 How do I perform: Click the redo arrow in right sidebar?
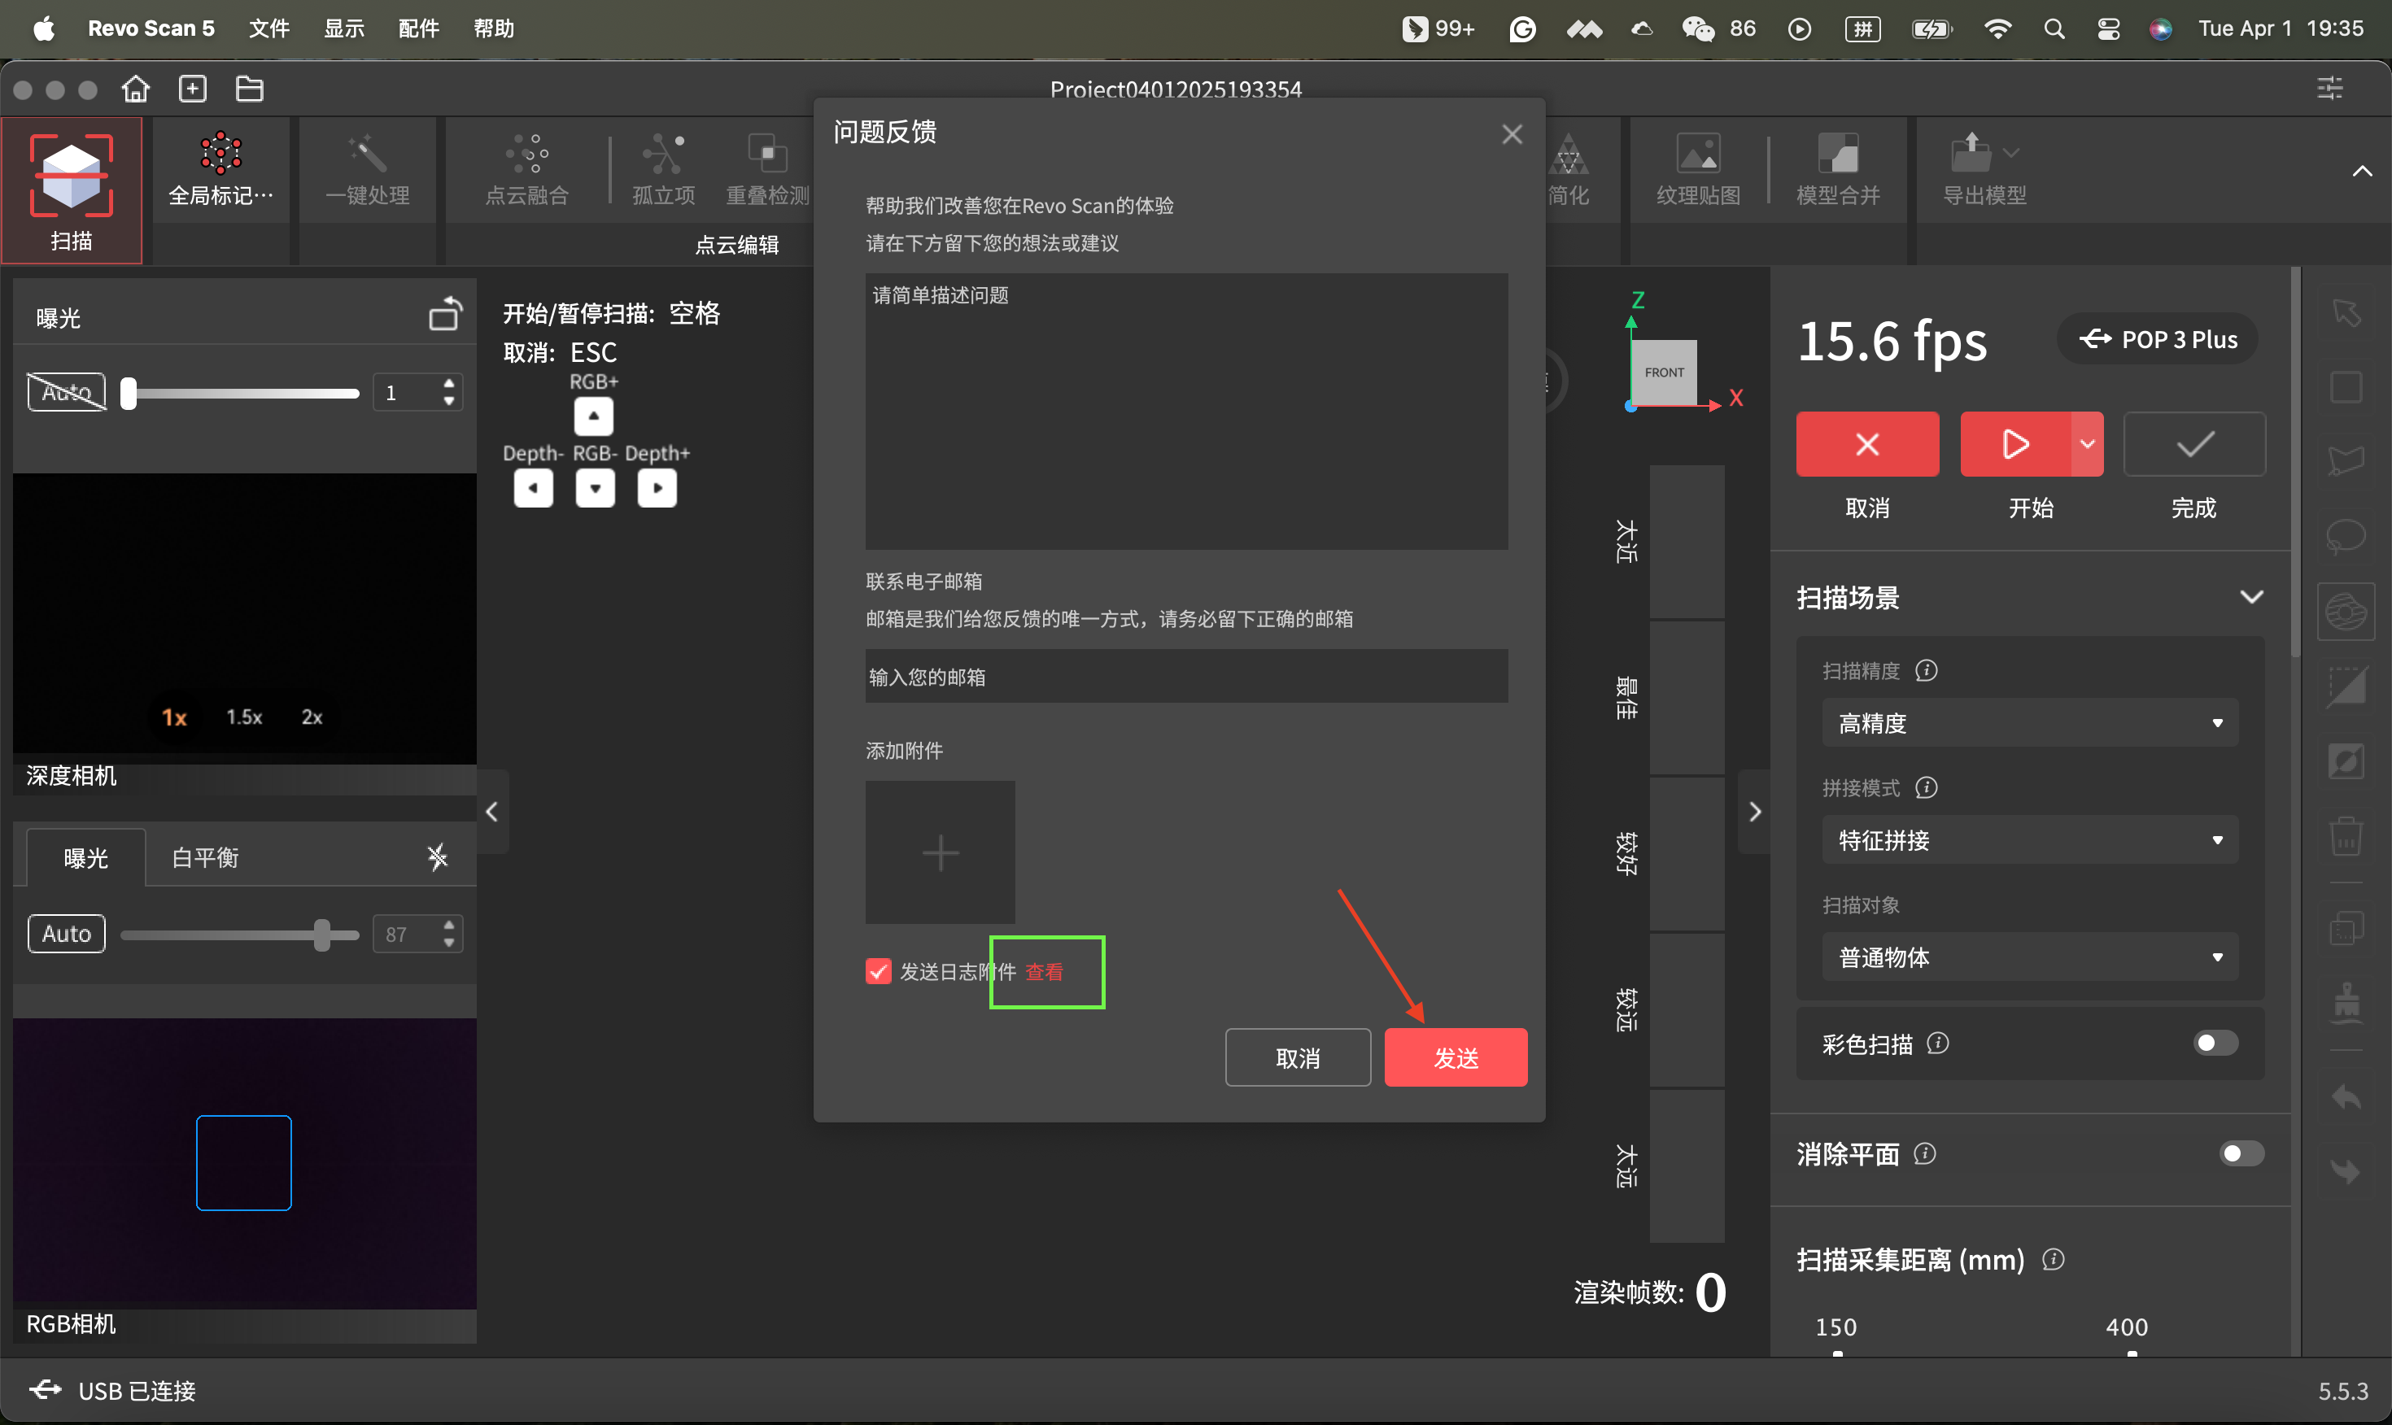tap(2346, 1170)
